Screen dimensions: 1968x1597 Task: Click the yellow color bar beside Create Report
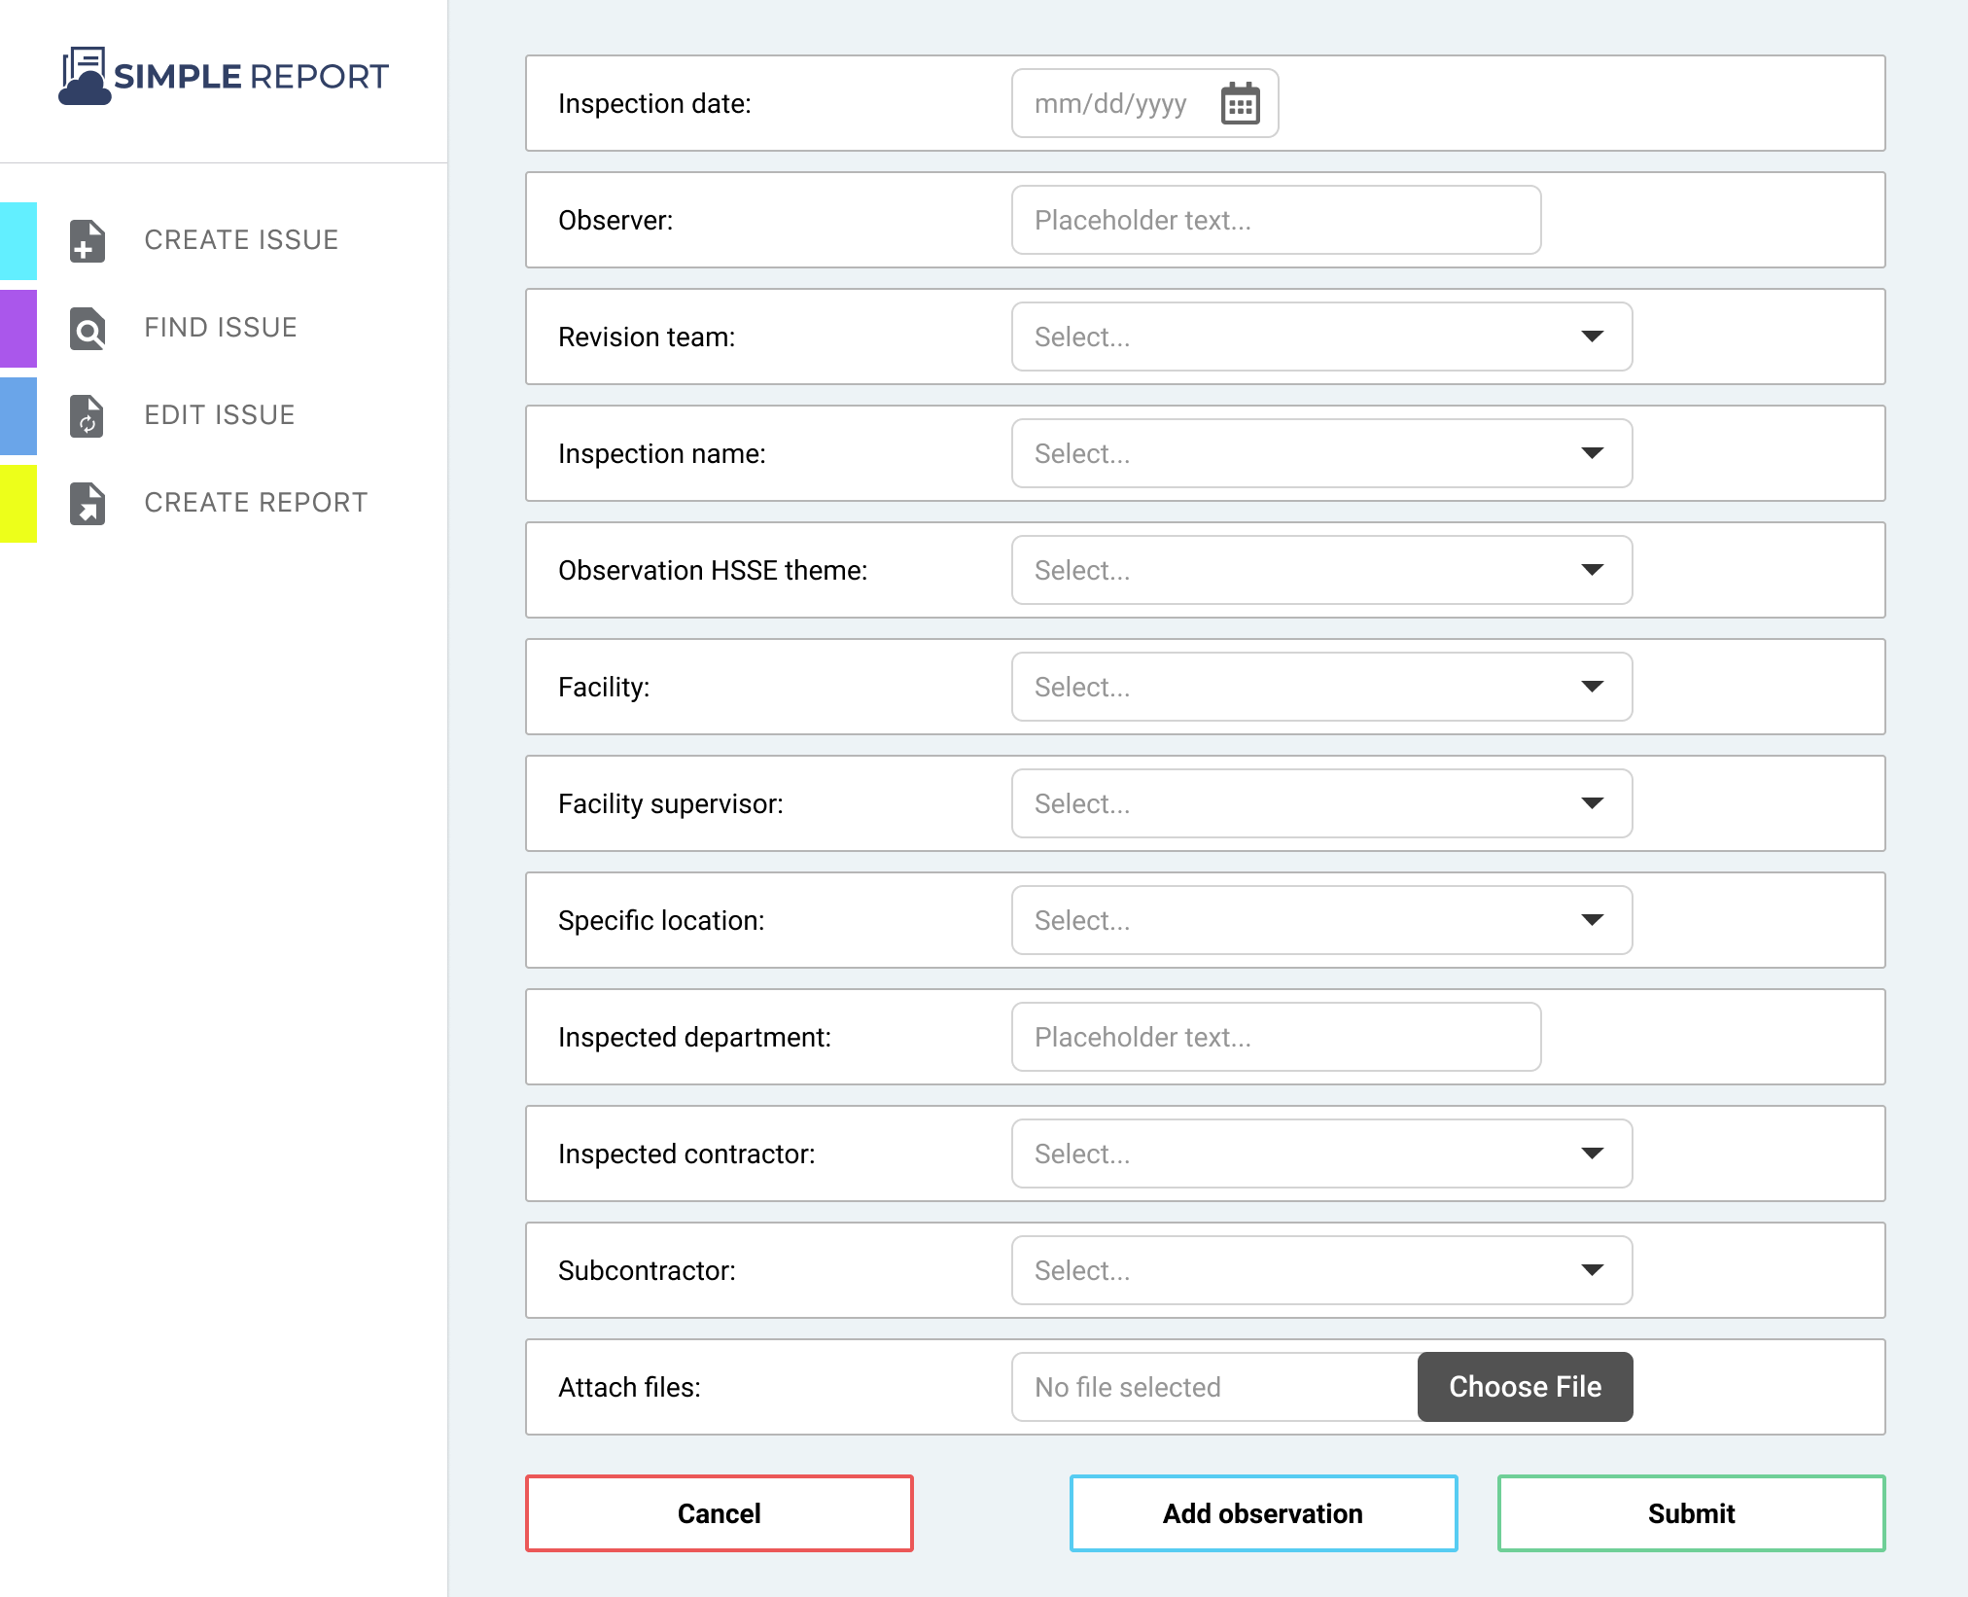click(x=18, y=504)
